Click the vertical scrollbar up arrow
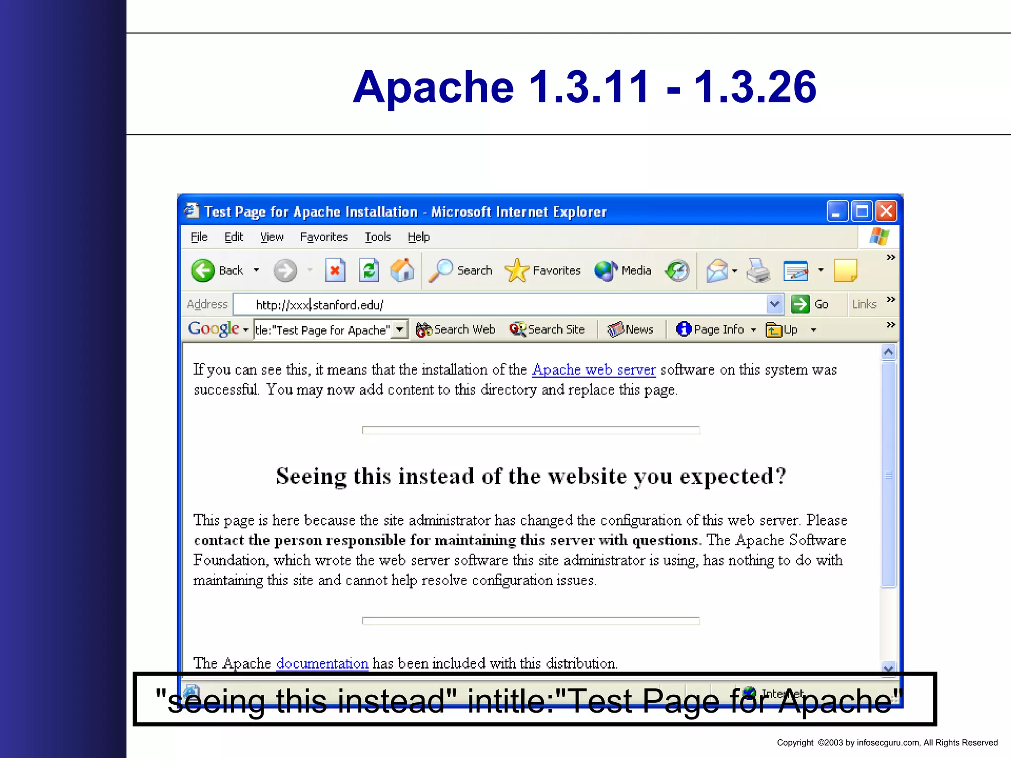This screenshot has width=1011, height=758. point(888,352)
